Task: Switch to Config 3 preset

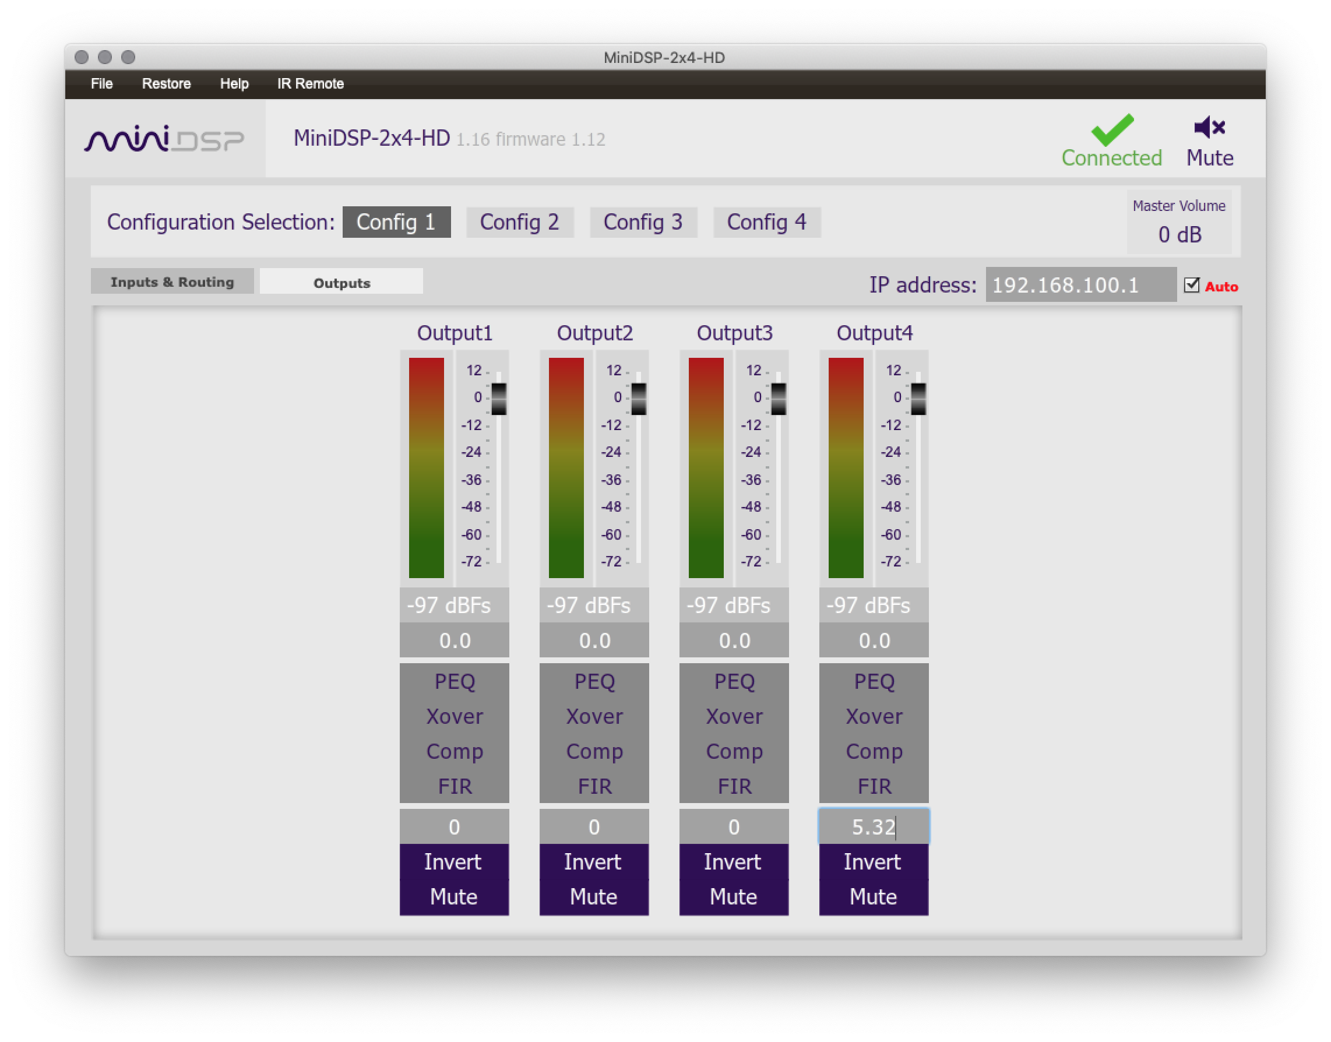Action: pos(643,222)
